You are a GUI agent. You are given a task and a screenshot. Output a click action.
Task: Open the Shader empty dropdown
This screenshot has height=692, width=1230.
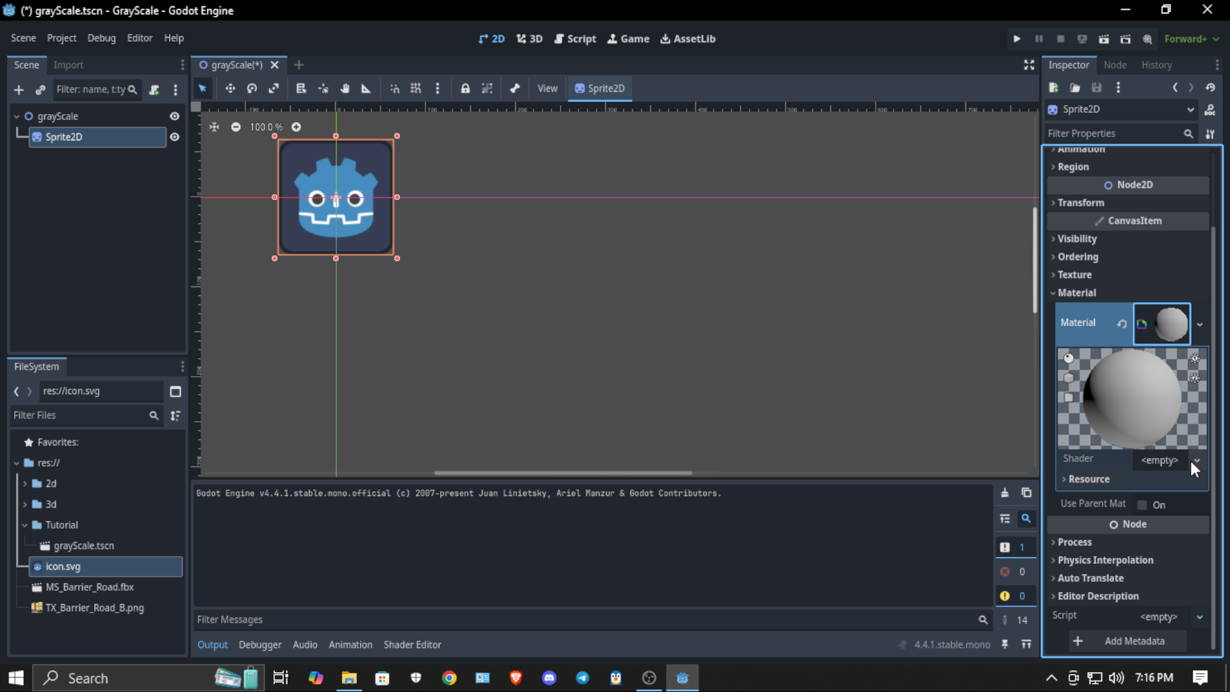coord(1196,460)
